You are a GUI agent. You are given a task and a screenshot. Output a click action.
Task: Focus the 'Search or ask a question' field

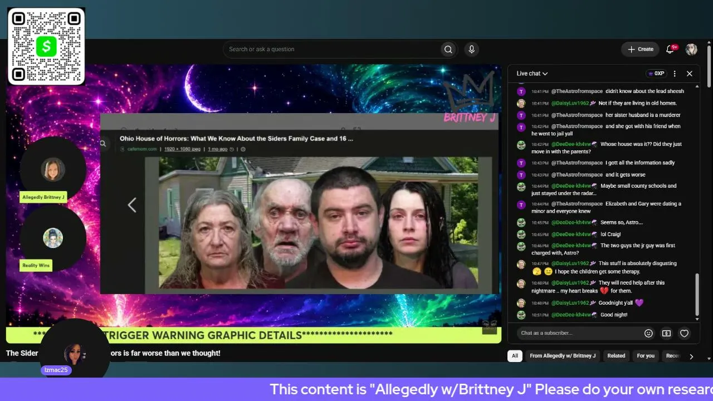click(x=331, y=49)
